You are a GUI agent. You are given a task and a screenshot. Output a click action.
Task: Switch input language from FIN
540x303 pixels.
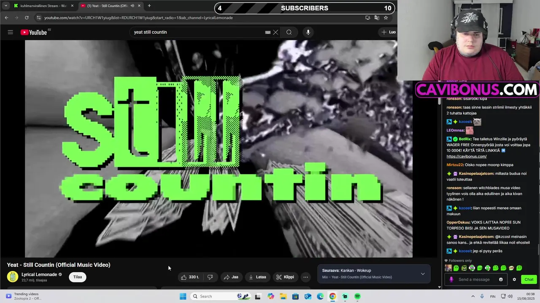pos(493,296)
